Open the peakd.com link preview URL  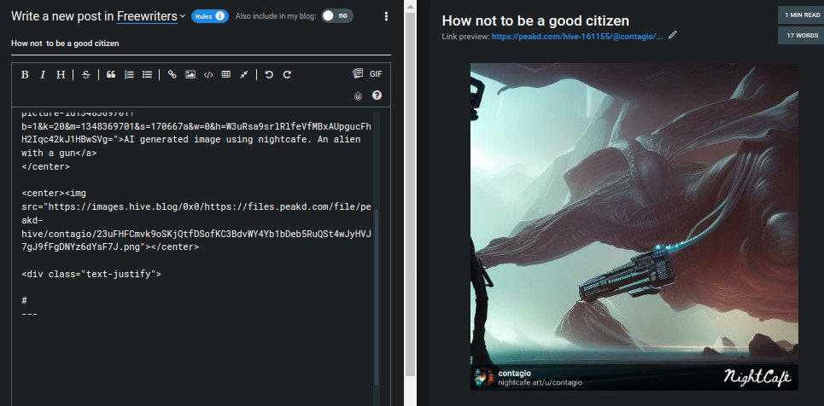pos(577,36)
